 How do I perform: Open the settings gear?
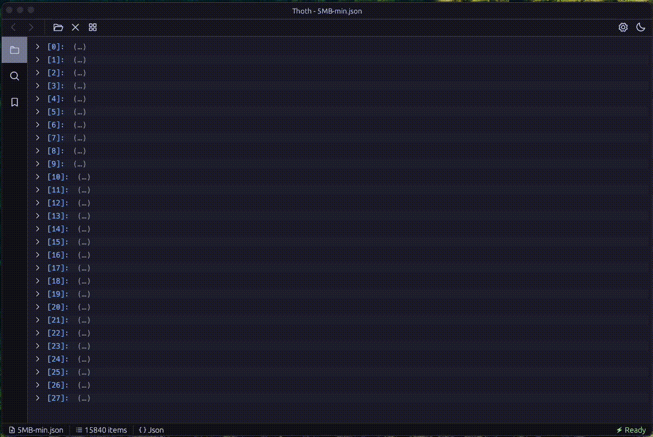point(623,27)
